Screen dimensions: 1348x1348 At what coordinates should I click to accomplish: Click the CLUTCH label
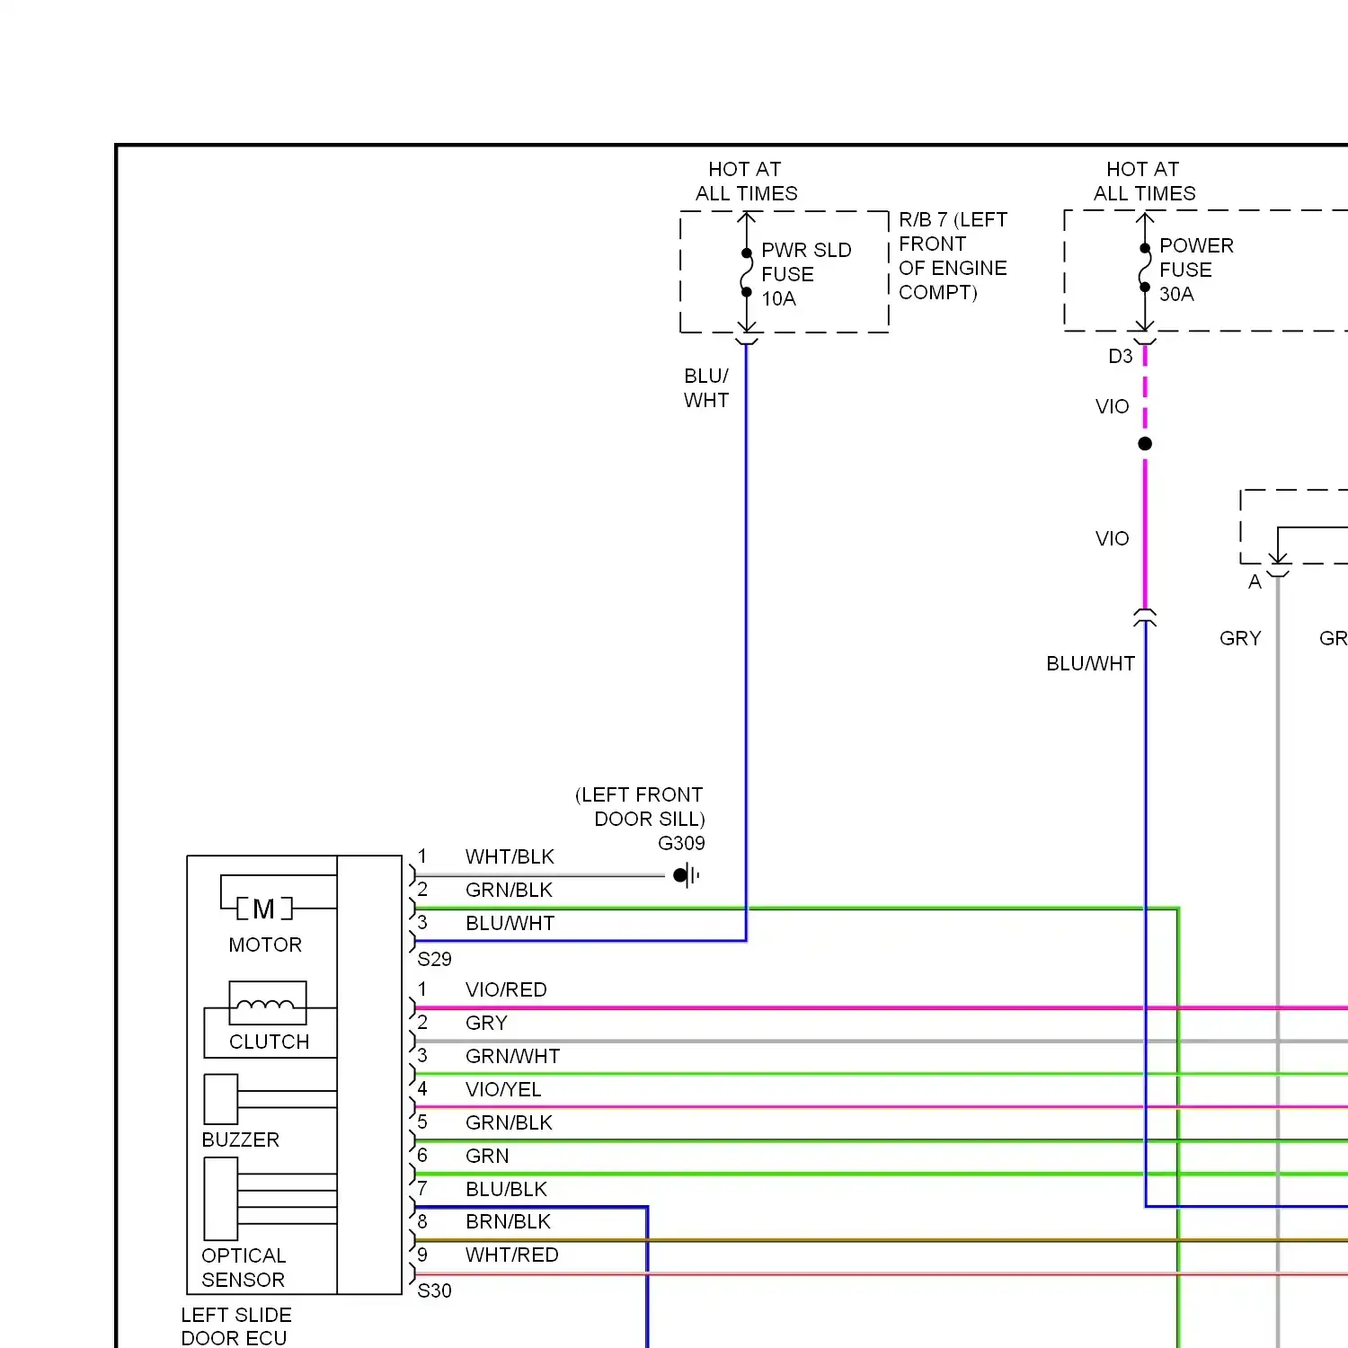[269, 1042]
